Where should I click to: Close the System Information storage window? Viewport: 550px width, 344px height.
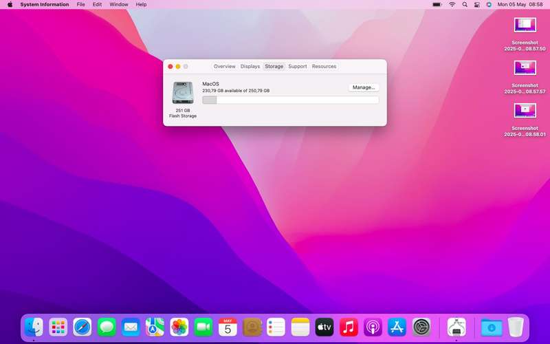[x=170, y=66]
